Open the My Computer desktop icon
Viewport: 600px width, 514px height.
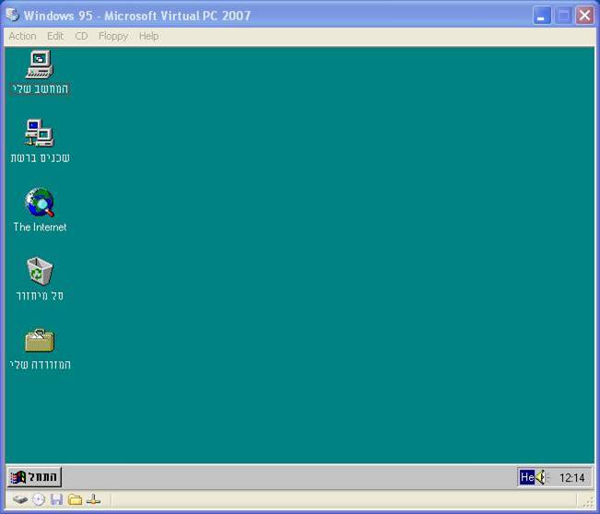pyautogui.click(x=39, y=64)
